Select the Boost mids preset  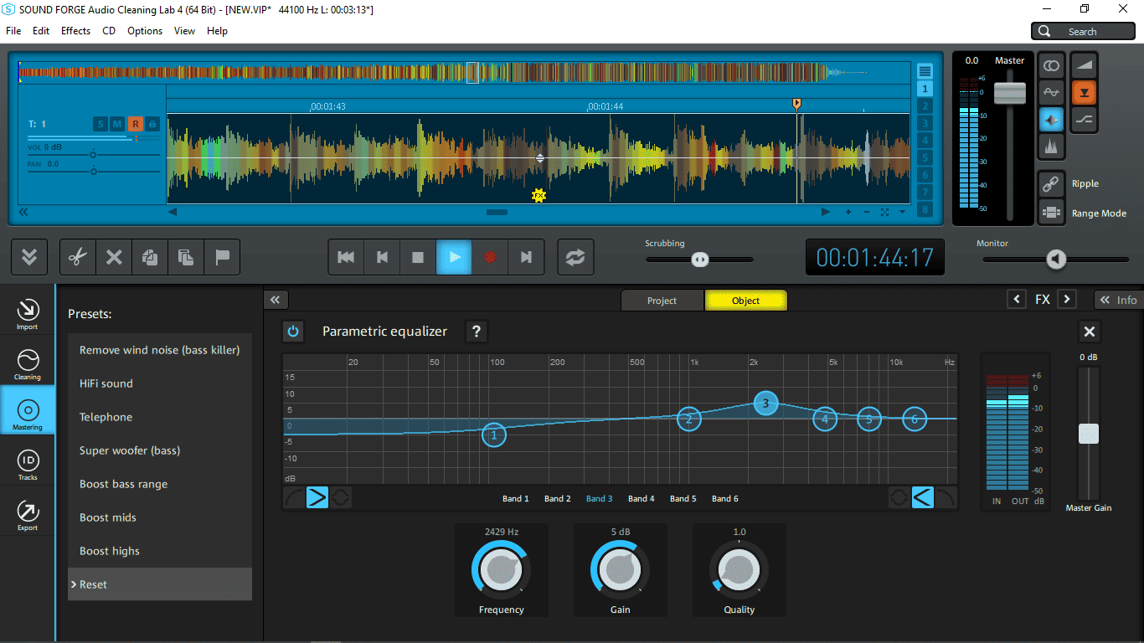click(x=108, y=517)
